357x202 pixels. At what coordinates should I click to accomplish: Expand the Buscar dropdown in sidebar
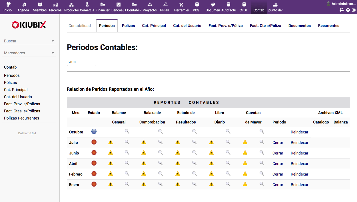[53, 41]
